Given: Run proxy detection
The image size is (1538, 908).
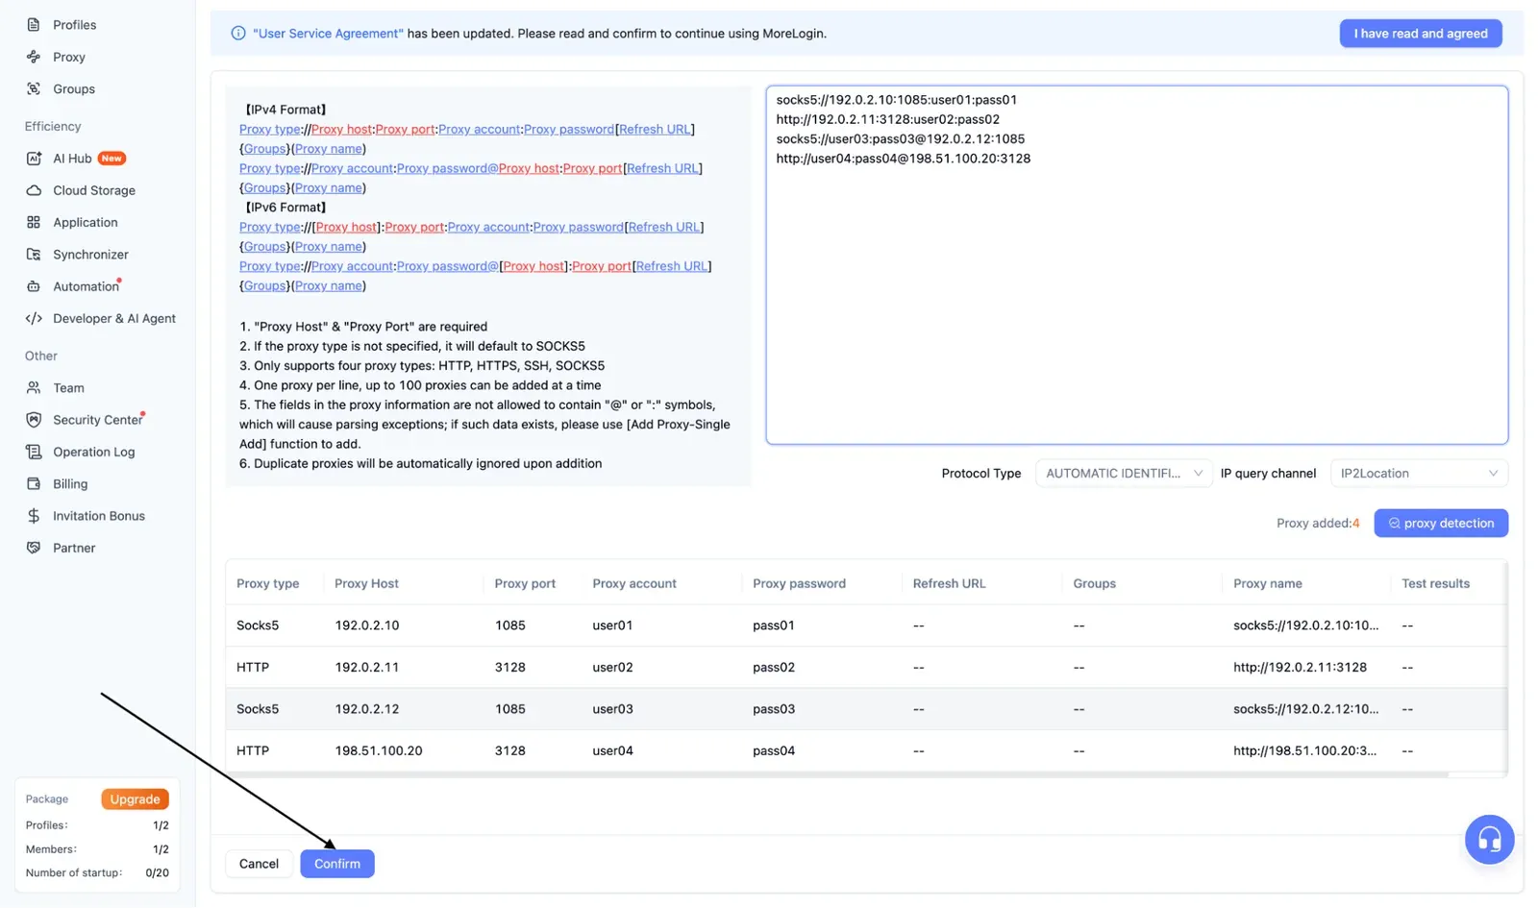Looking at the screenshot, I should tap(1441, 523).
